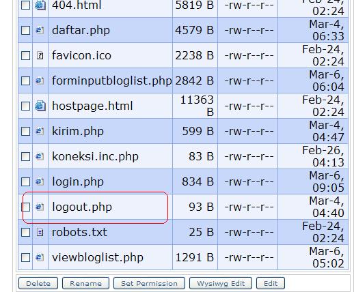
Task: Click the icon beside forminputbloglist.php
Action: [40, 81]
